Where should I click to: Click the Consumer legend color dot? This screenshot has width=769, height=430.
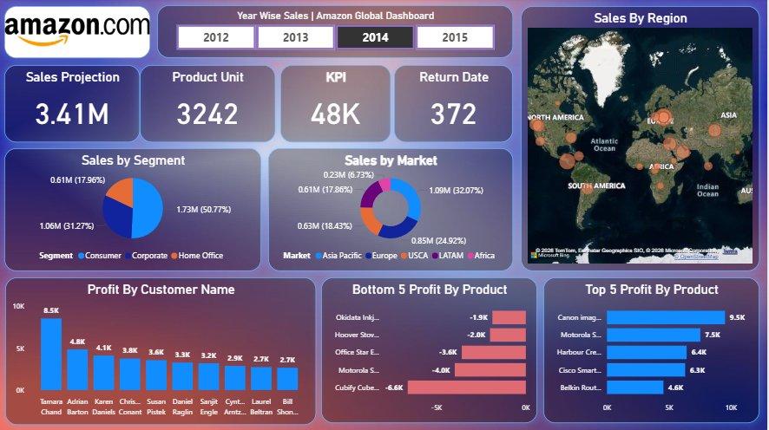point(82,256)
